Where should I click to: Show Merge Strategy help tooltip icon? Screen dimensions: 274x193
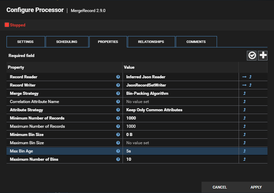point(118,93)
